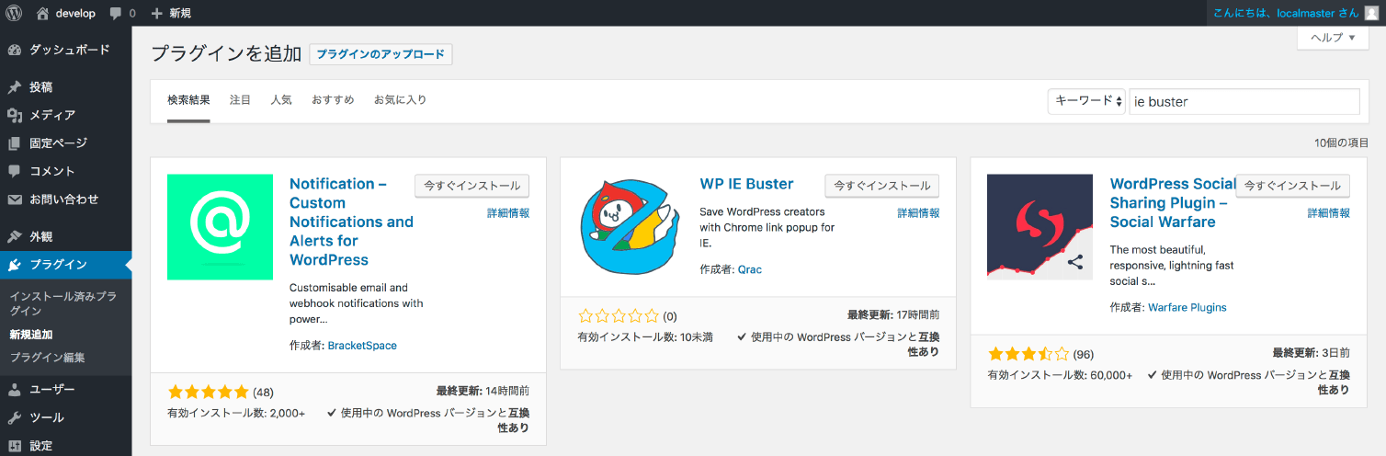Open 詳細情報 for WP IE Buster
Viewport: 1386px width, 456px height.
(918, 213)
